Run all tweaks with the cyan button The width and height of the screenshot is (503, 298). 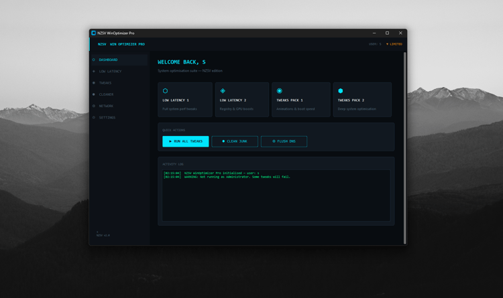tap(185, 141)
